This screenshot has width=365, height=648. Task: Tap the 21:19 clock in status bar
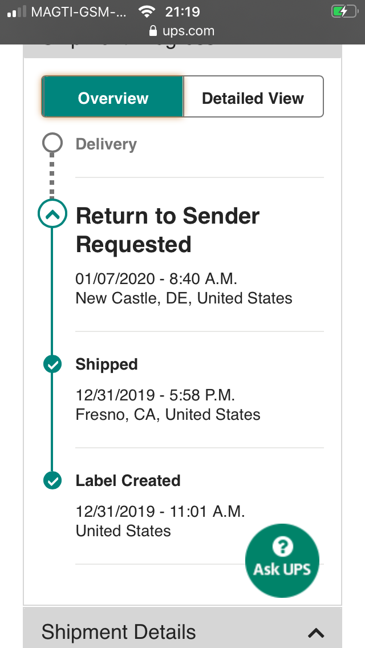pyautogui.click(x=182, y=11)
